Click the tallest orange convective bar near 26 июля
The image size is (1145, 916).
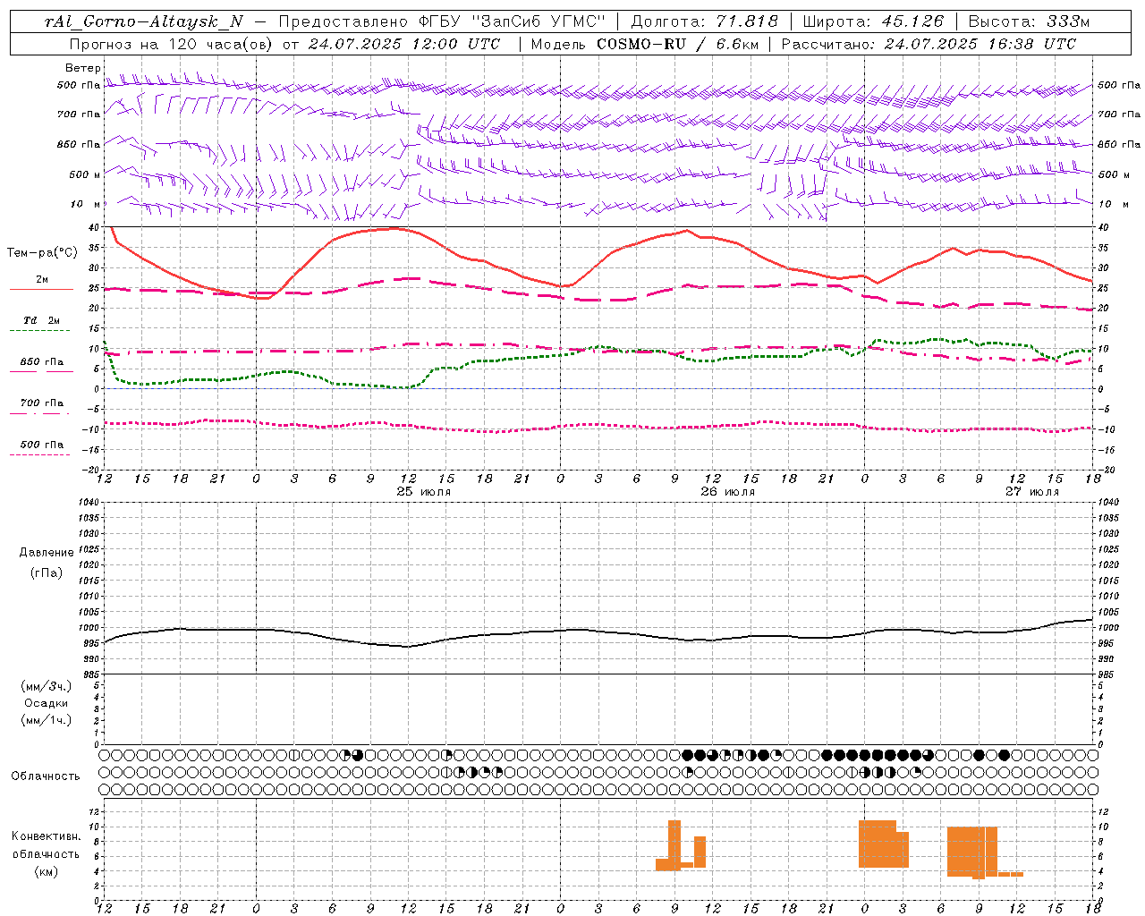click(x=674, y=844)
